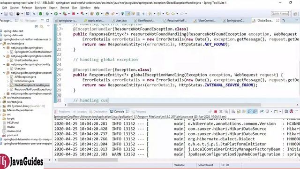
Task: Click the Save All toolbar icon
Action: coord(11,14)
